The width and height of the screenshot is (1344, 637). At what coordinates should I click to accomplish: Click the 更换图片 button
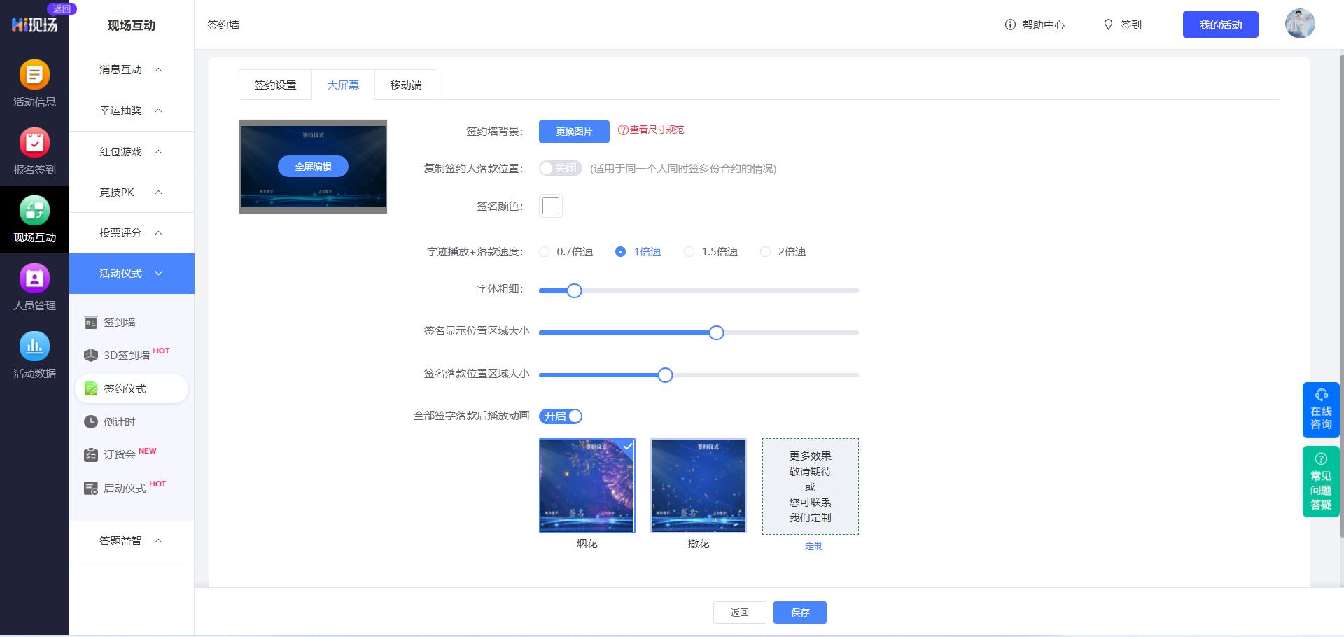[x=573, y=131]
